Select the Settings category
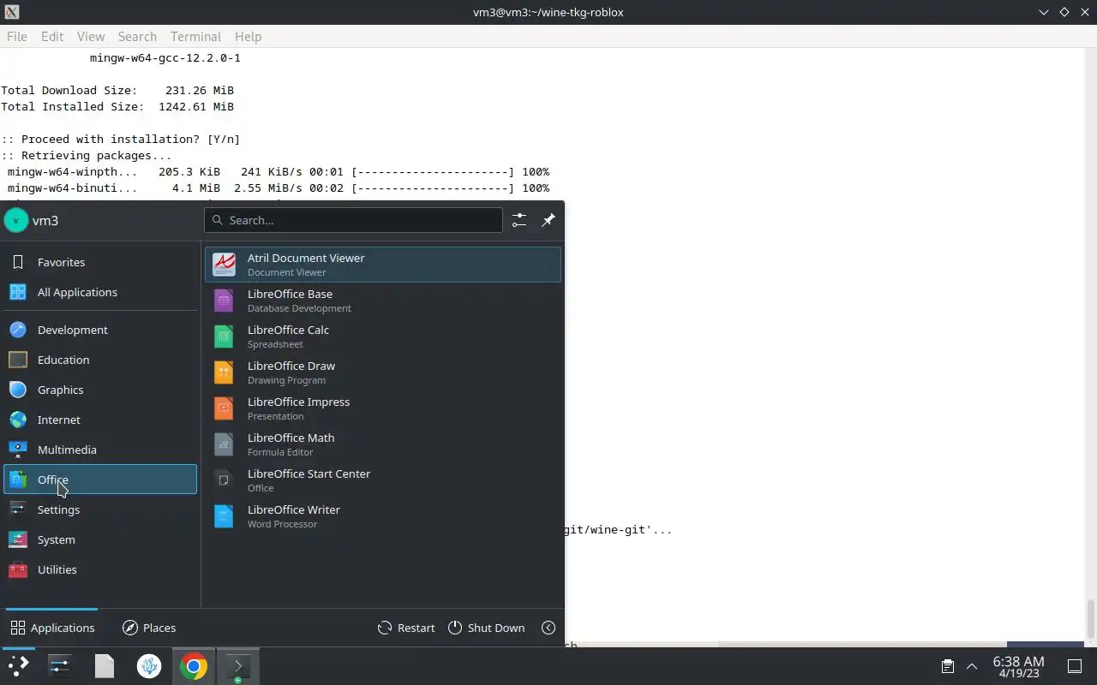1097x685 pixels. [100, 509]
